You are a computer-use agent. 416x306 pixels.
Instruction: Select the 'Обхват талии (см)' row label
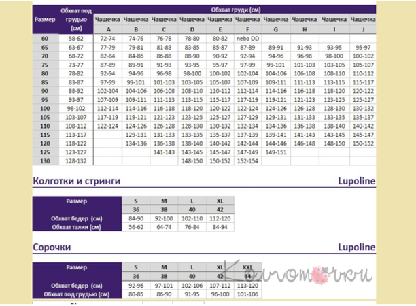point(79,227)
